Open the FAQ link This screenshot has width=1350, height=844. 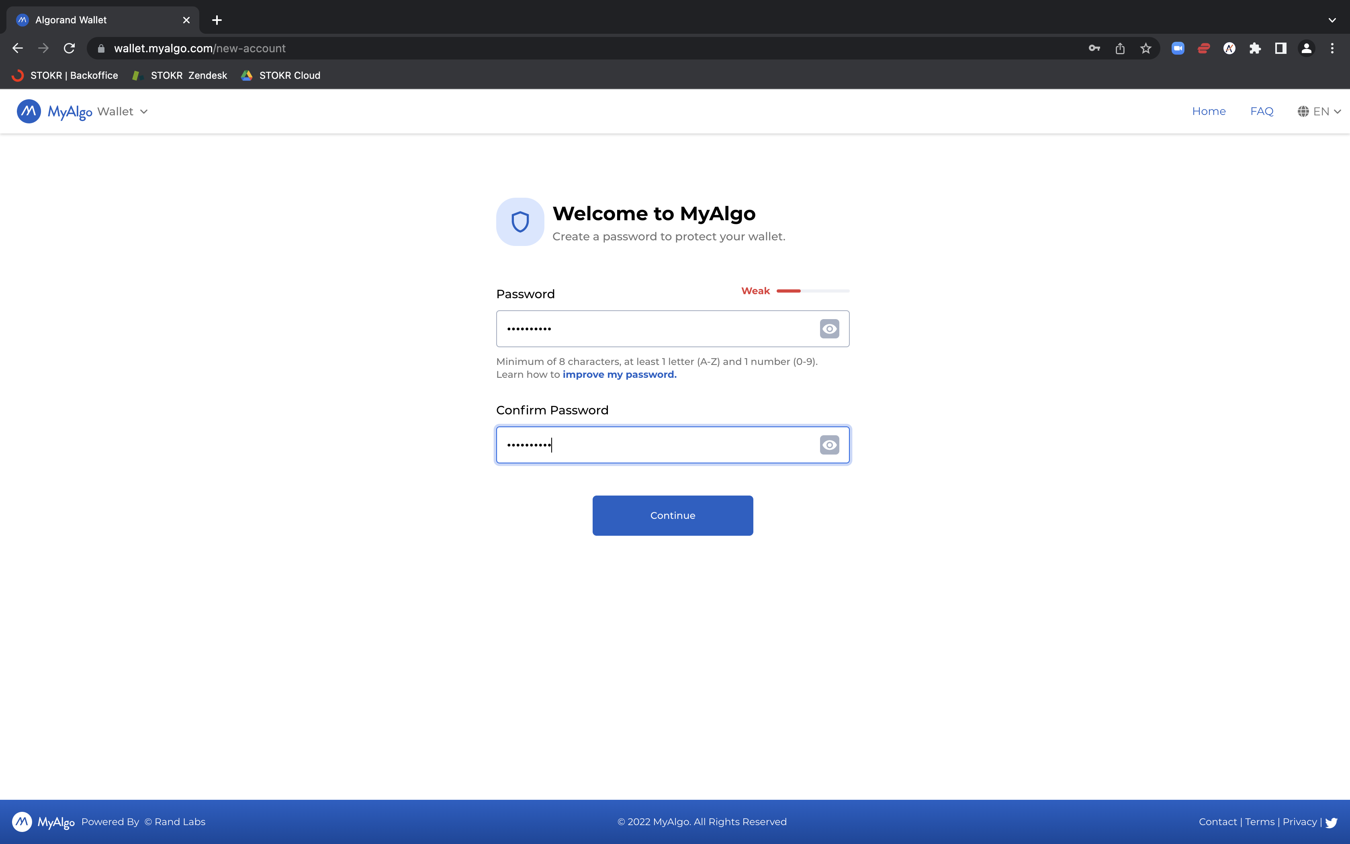(x=1261, y=112)
